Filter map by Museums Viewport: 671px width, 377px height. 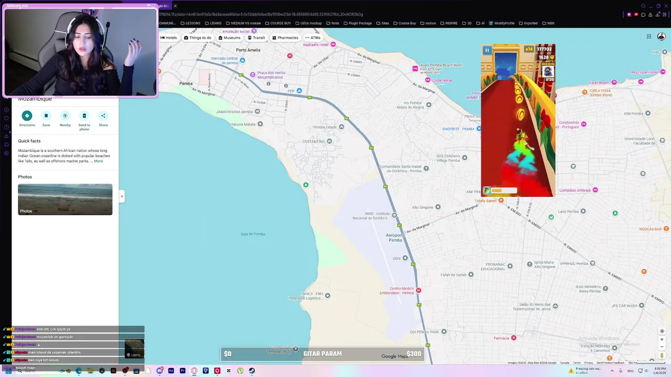pos(229,38)
